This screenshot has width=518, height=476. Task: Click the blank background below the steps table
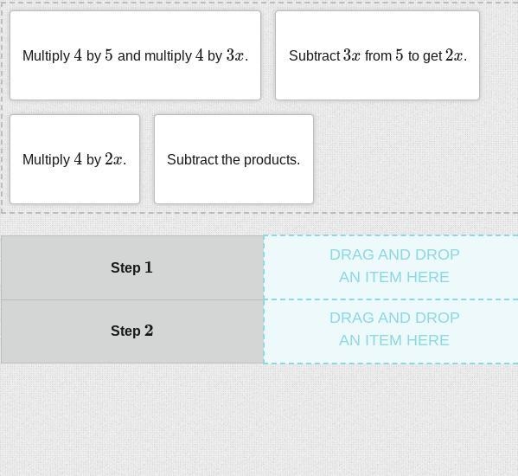(259, 420)
